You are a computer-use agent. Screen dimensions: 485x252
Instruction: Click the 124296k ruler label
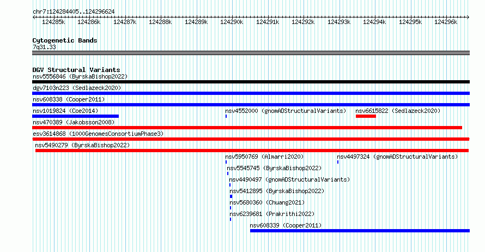[446, 22]
